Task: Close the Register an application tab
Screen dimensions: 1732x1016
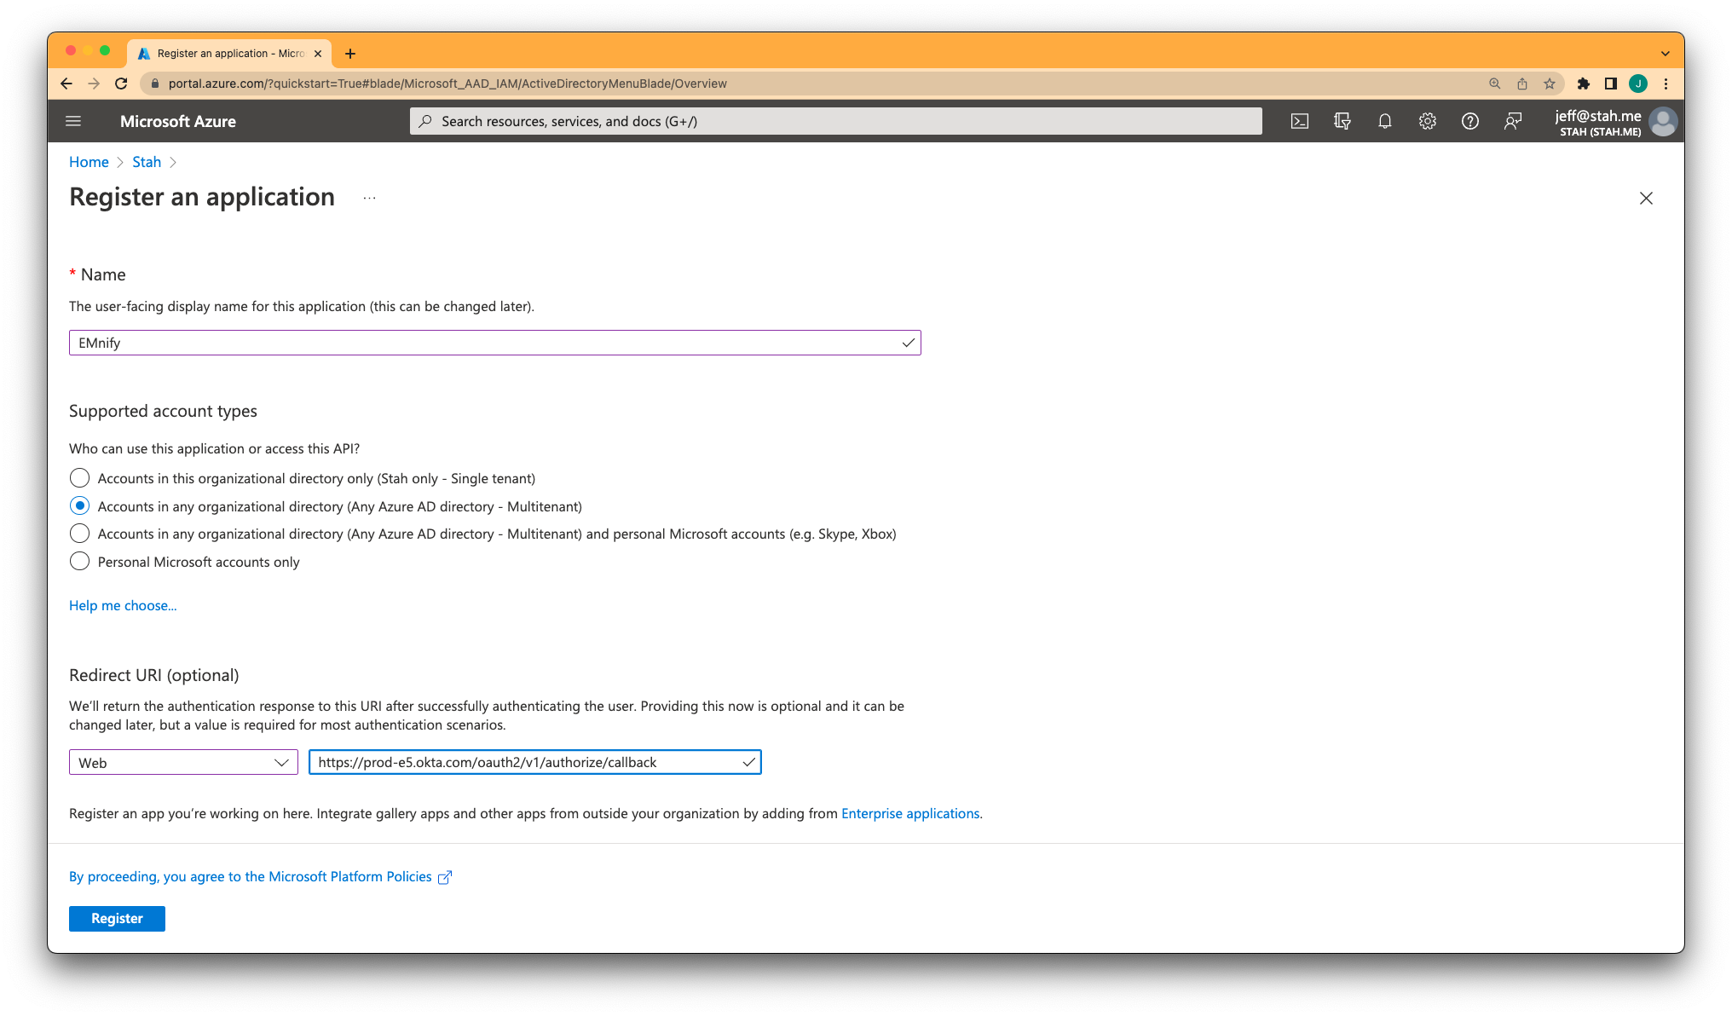Action: (318, 54)
